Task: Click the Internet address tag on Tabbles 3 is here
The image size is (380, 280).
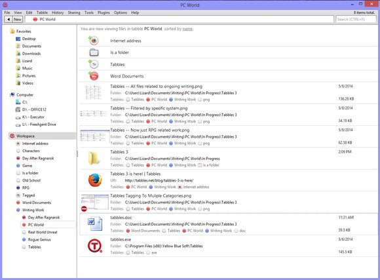Action: 193,187
